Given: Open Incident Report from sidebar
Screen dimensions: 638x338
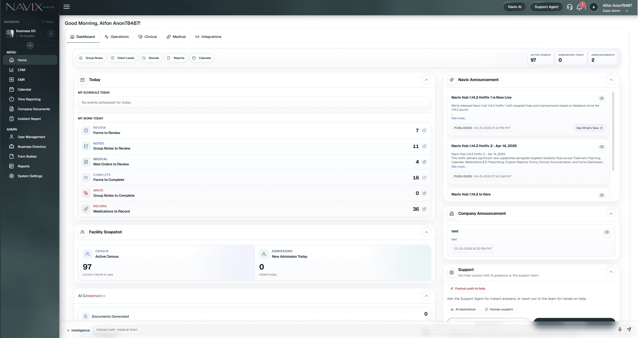Looking at the screenshot, I should coord(30,119).
